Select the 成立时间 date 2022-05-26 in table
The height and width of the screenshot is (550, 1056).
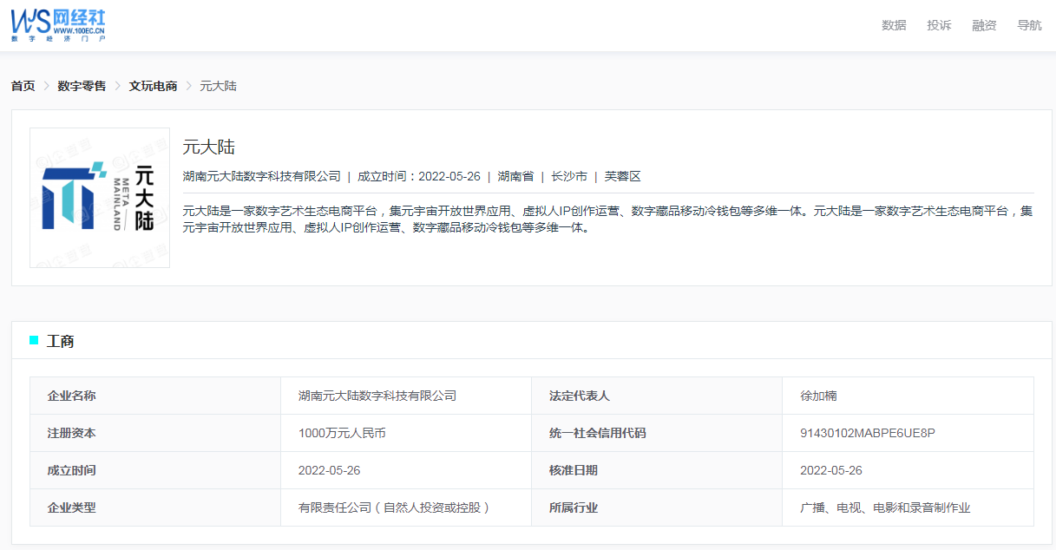[x=329, y=470]
